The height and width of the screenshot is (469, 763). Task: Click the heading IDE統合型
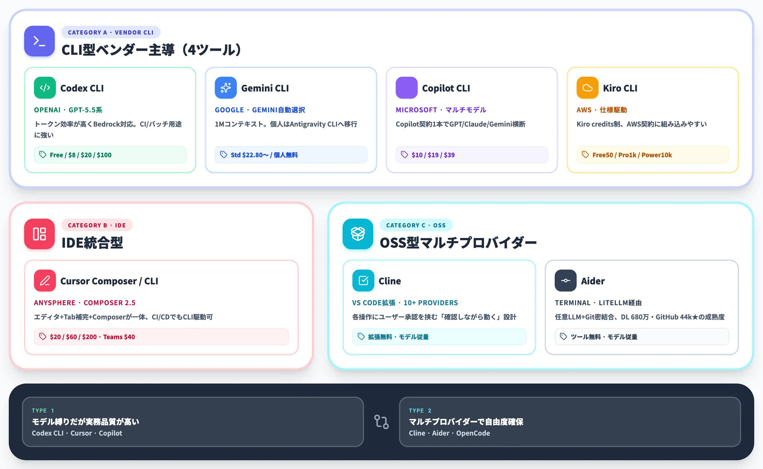coord(92,242)
